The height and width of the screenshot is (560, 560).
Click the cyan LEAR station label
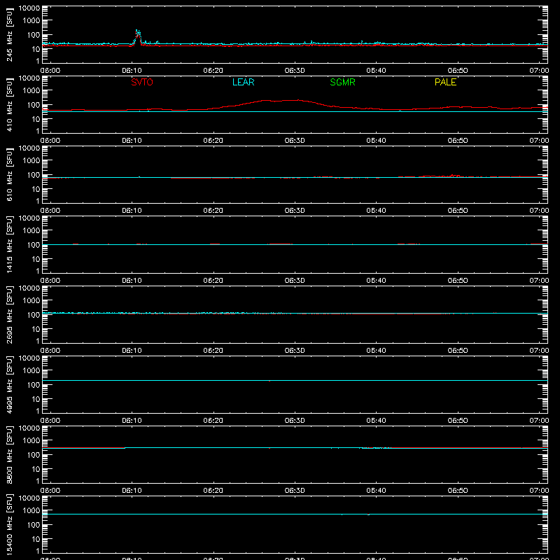(243, 82)
